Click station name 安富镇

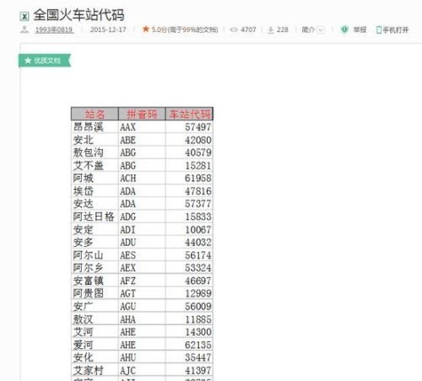pyautogui.click(x=89, y=281)
